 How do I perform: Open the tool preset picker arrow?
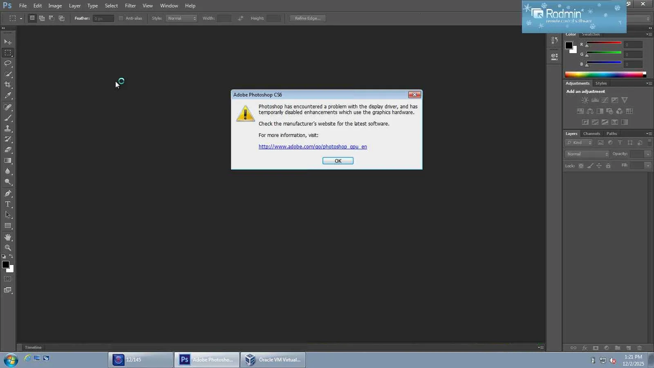click(x=21, y=18)
